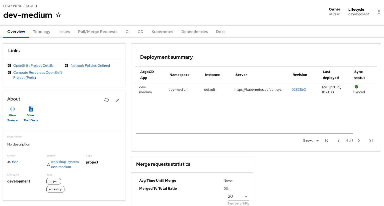Open the Docs tab
This screenshot has height=206, width=384.
pyautogui.click(x=221, y=32)
